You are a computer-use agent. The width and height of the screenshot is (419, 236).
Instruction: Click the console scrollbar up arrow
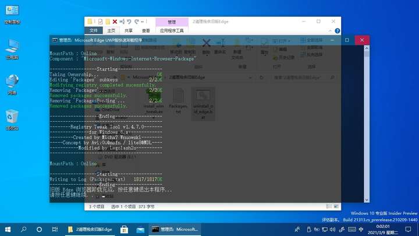click(367, 48)
